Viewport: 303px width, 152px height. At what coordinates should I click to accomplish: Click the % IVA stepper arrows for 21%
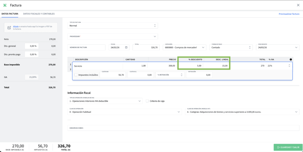tap(289, 66)
